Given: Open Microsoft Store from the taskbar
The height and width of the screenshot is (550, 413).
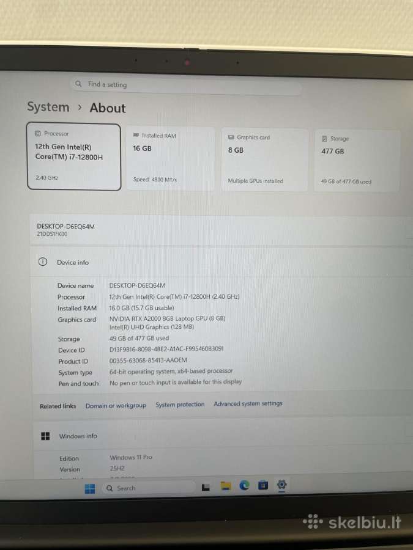Looking at the screenshot, I should click(x=263, y=485).
